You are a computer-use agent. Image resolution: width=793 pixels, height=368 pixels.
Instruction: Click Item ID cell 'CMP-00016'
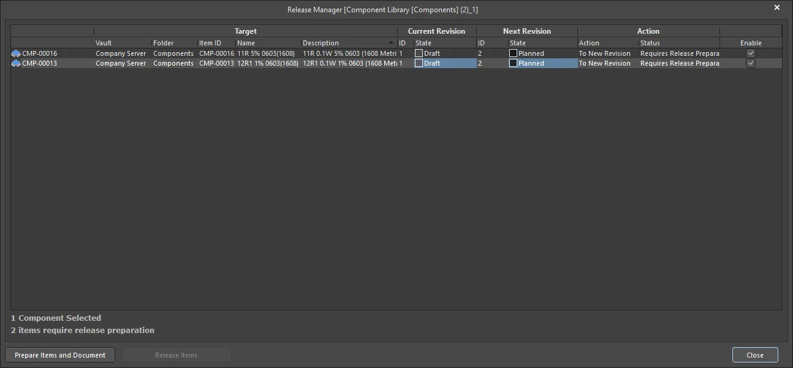pos(216,53)
